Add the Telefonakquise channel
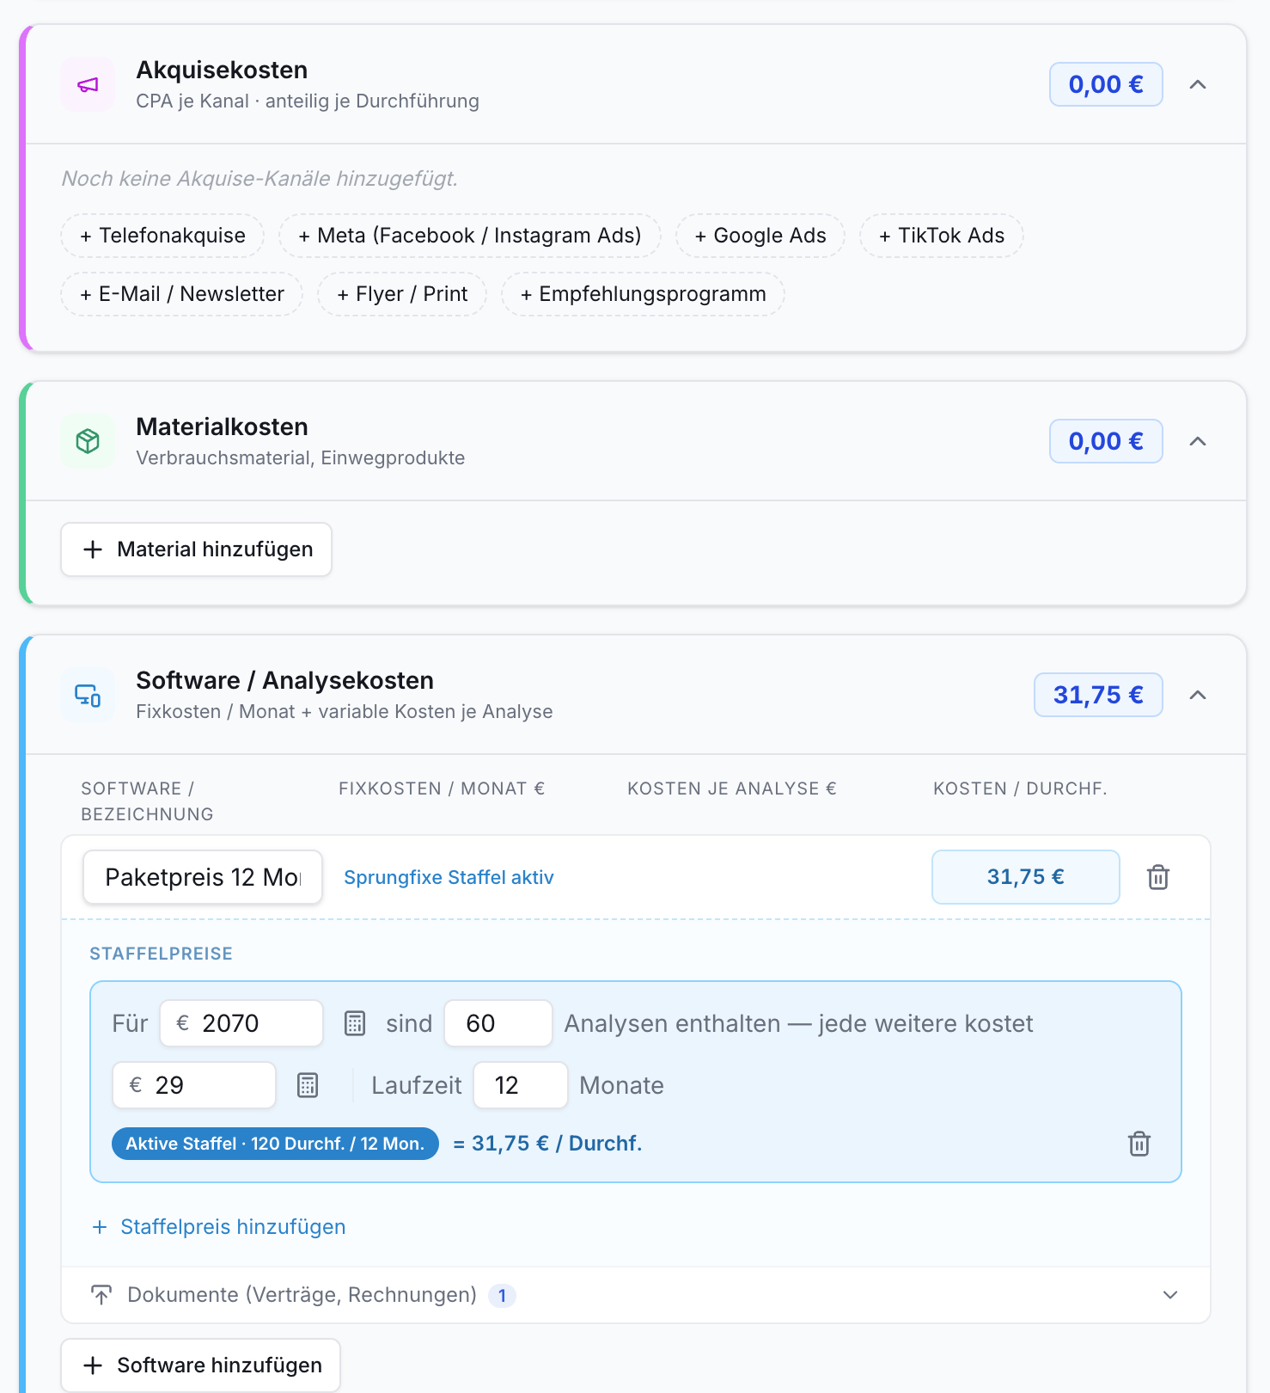 [x=162, y=236]
